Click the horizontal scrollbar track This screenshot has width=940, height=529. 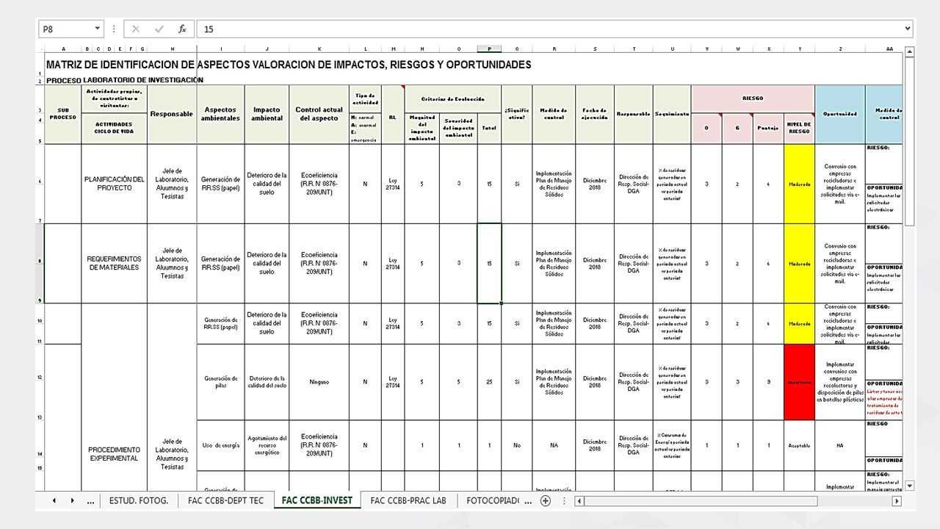pyautogui.click(x=854, y=501)
